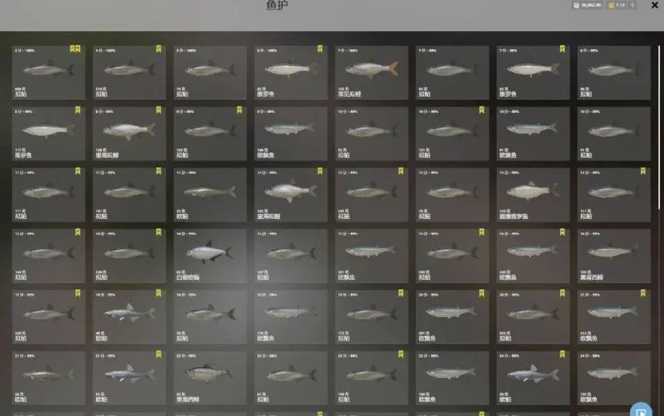Image resolution: width=664 pixels, height=416 pixels.
Task: Select the 32克 欧鲌 fish card
Action: (210, 195)
